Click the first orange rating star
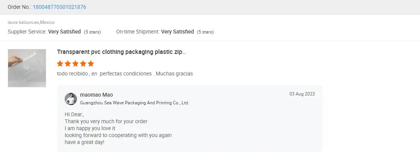The height and width of the screenshot is (154, 420). (60, 64)
